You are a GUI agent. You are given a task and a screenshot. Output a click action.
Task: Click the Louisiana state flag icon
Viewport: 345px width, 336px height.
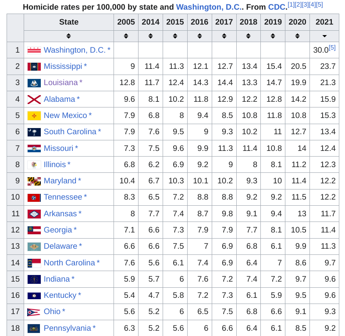coord(34,83)
